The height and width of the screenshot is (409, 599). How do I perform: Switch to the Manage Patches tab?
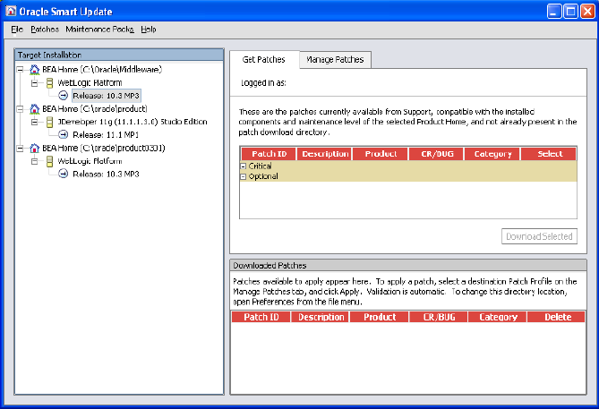pyautogui.click(x=335, y=60)
